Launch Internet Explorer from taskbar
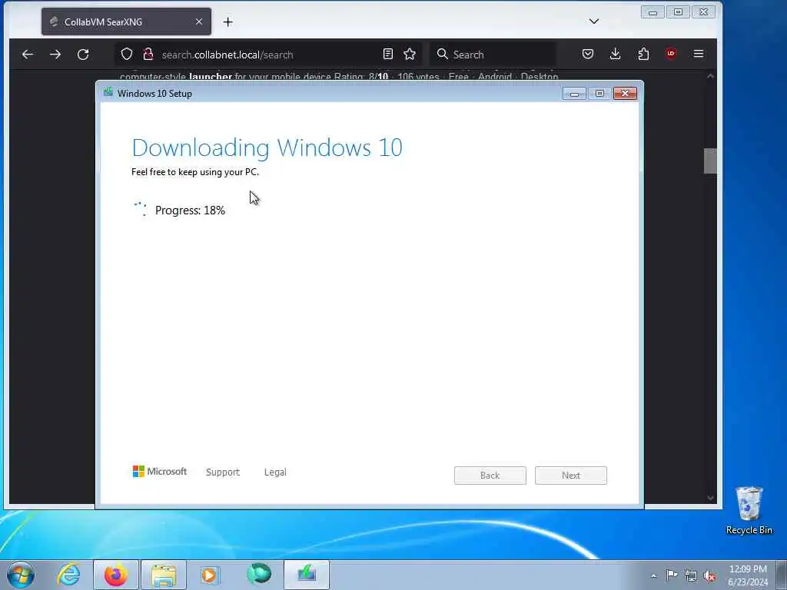The image size is (787, 590). pyautogui.click(x=68, y=575)
